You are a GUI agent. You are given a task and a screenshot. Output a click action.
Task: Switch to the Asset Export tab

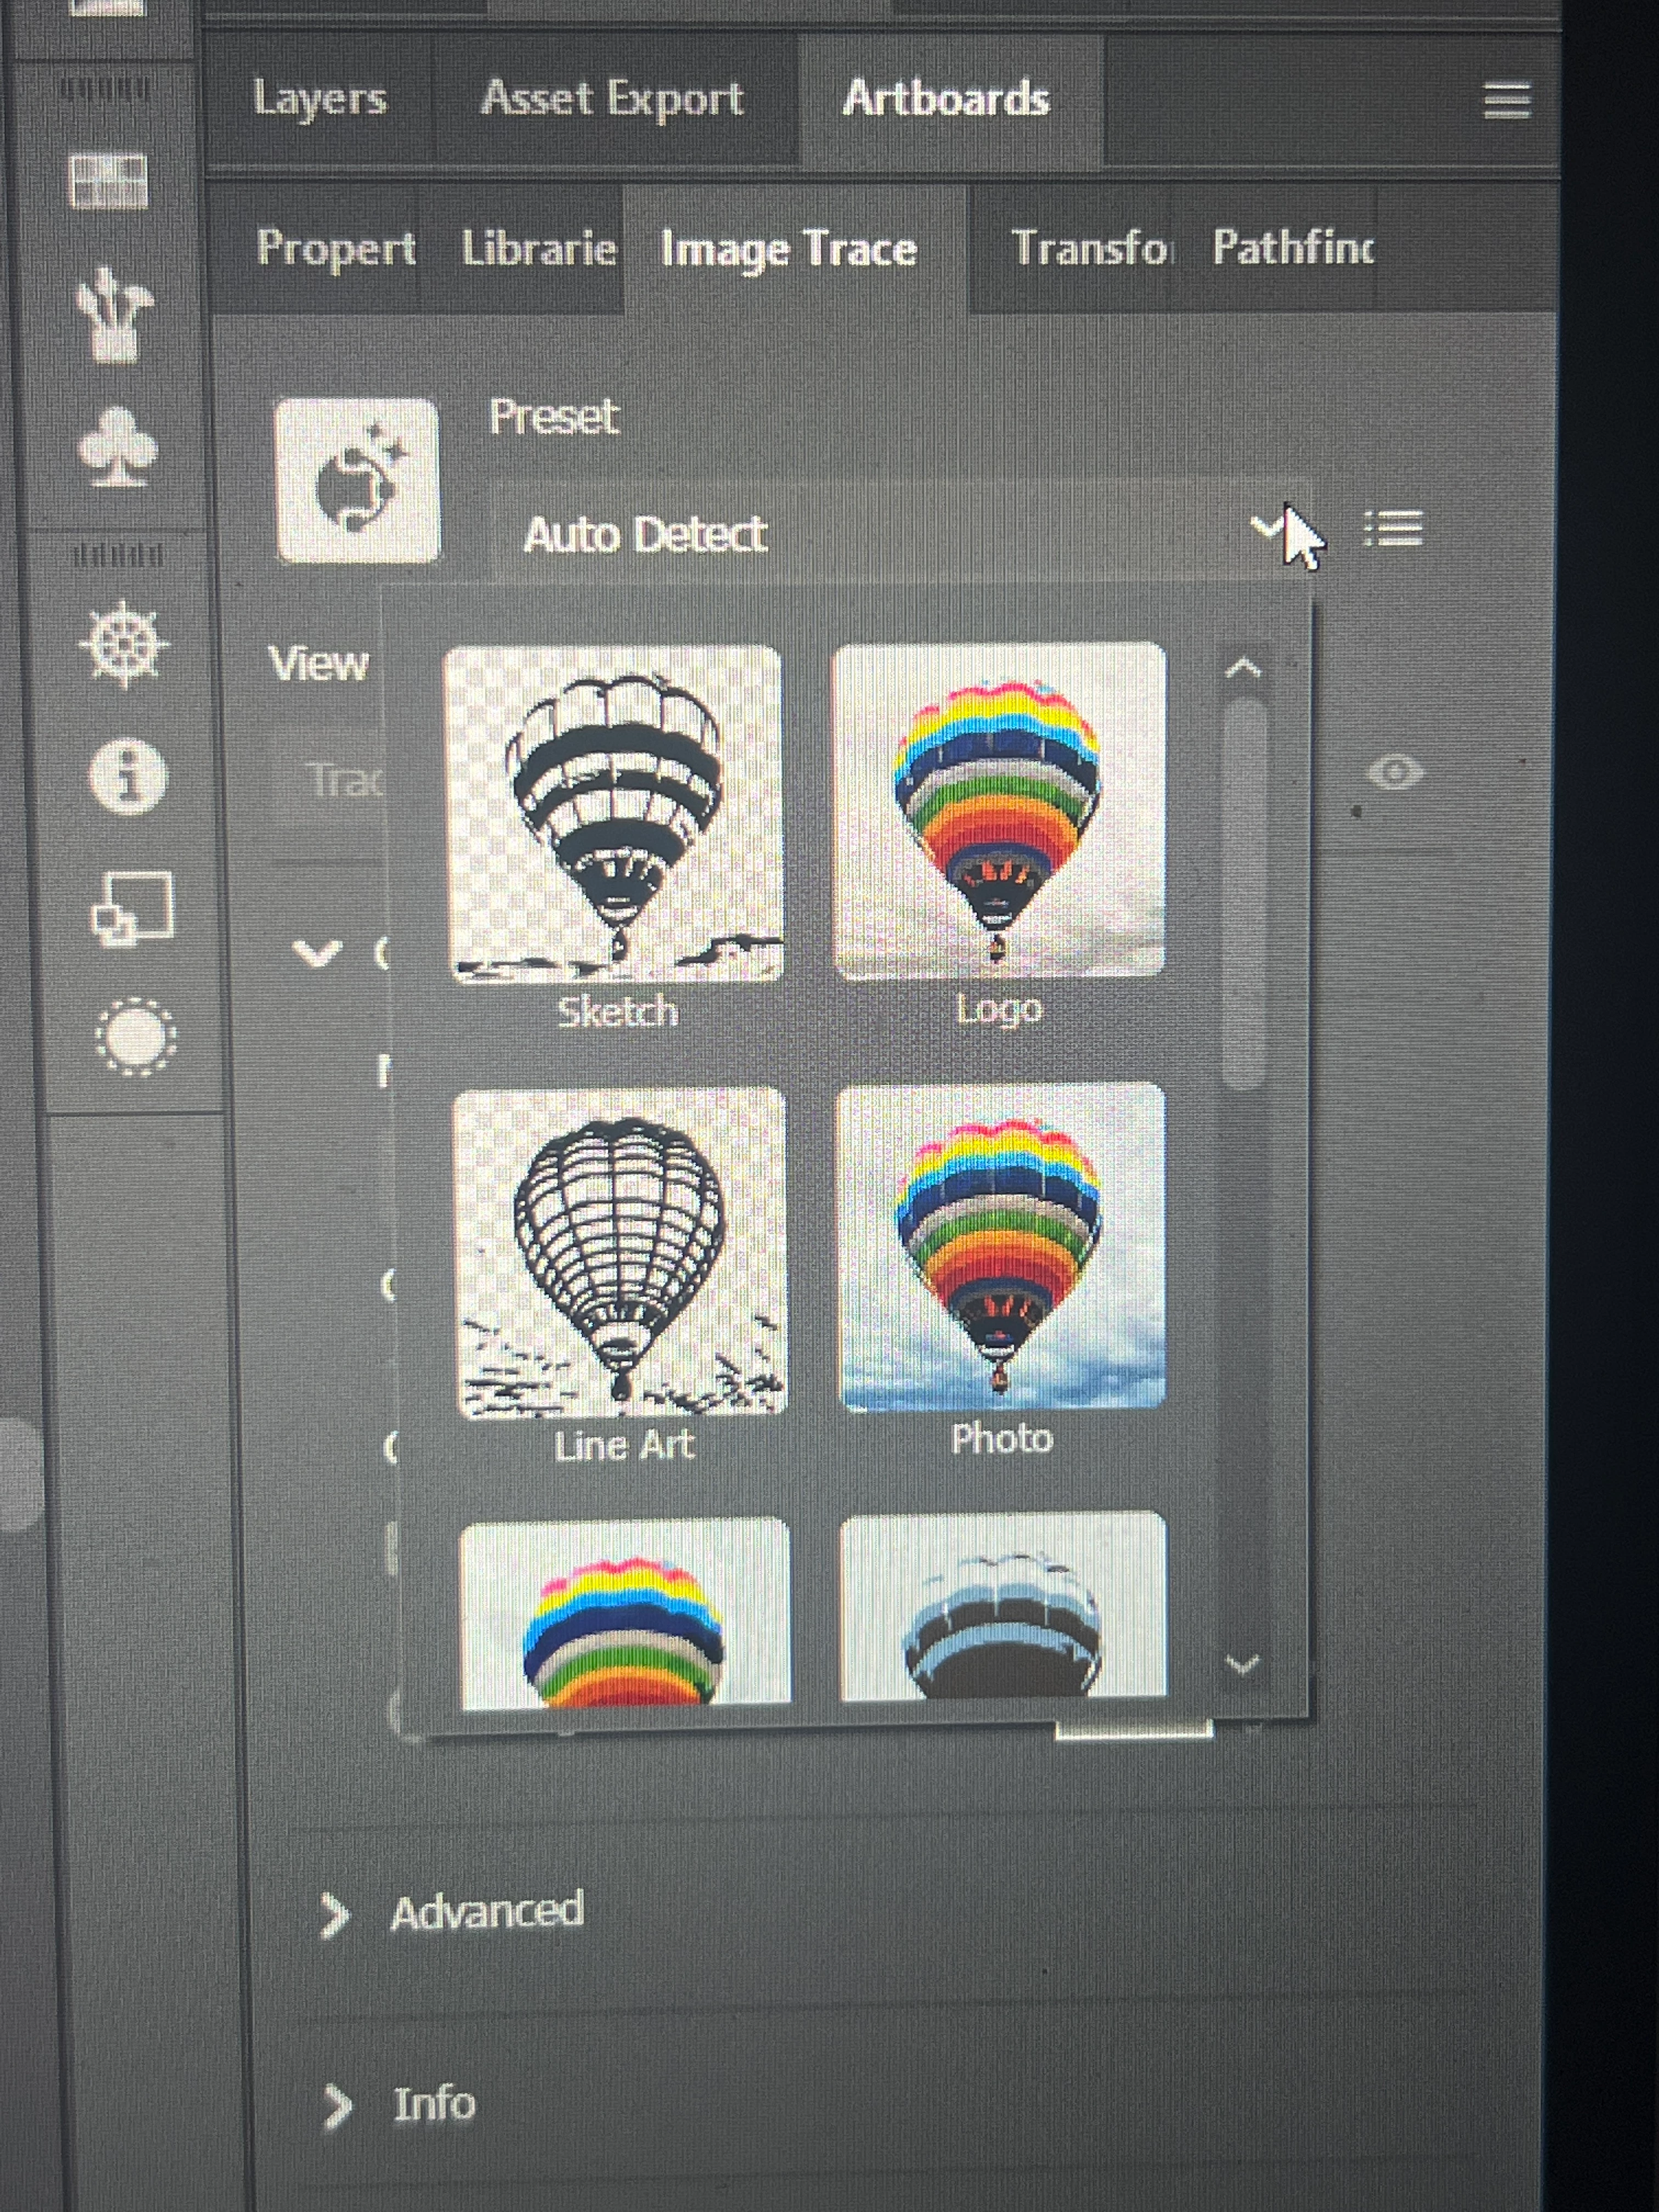[x=612, y=99]
